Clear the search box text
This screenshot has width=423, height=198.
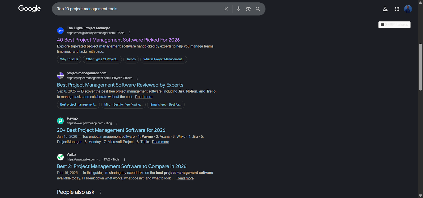coord(226,9)
